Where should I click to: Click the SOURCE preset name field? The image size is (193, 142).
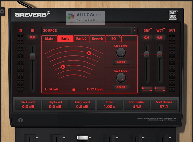[87, 30]
